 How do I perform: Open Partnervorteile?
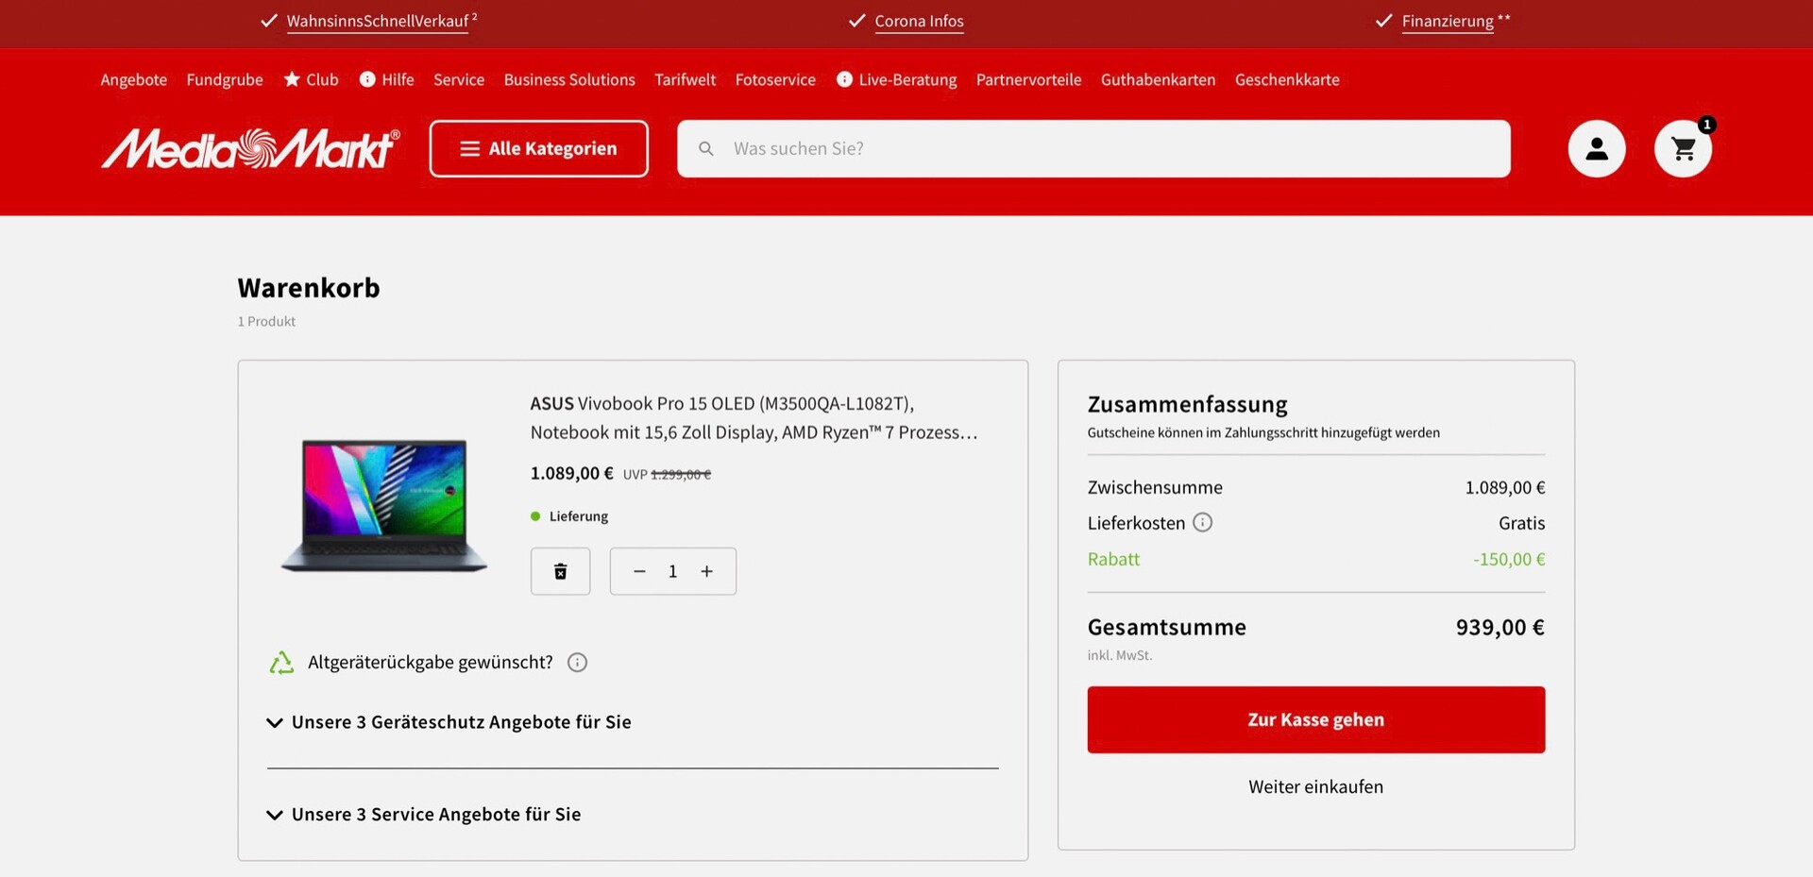(1028, 79)
